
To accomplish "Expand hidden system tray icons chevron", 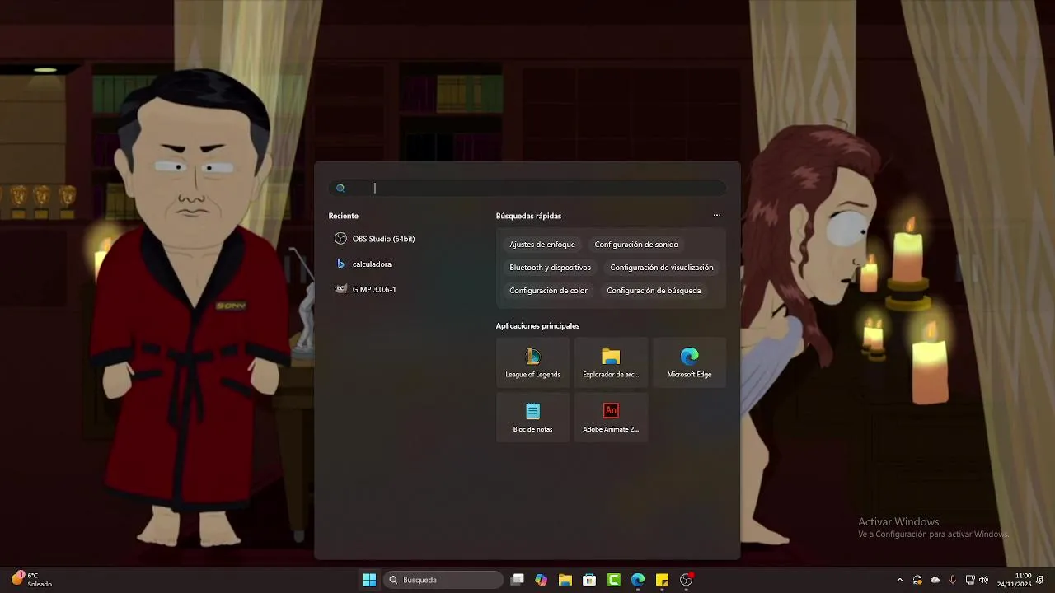I will click(x=900, y=580).
